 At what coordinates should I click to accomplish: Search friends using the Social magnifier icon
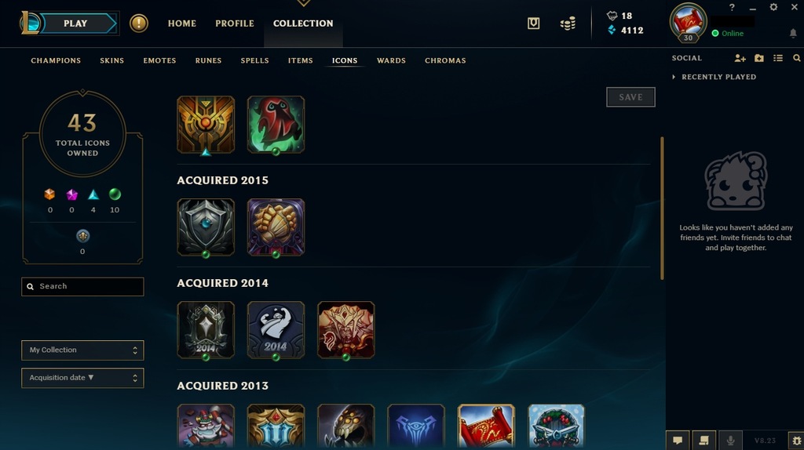(x=796, y=58)
